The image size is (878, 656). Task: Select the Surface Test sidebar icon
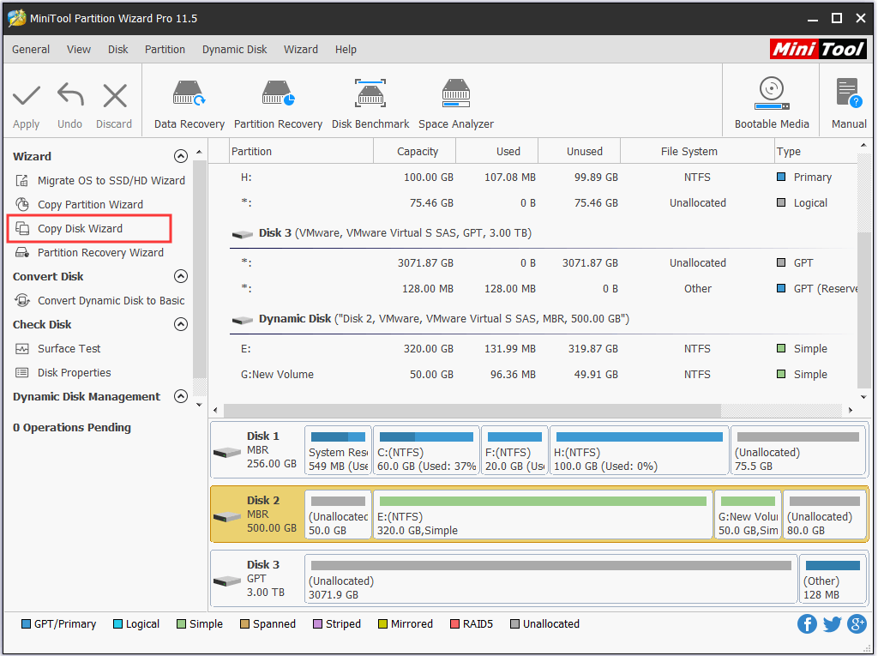[x=22, y=348]
